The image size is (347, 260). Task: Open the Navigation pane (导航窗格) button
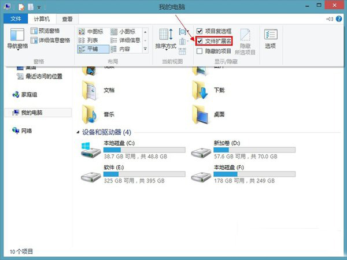click(17, 39)
